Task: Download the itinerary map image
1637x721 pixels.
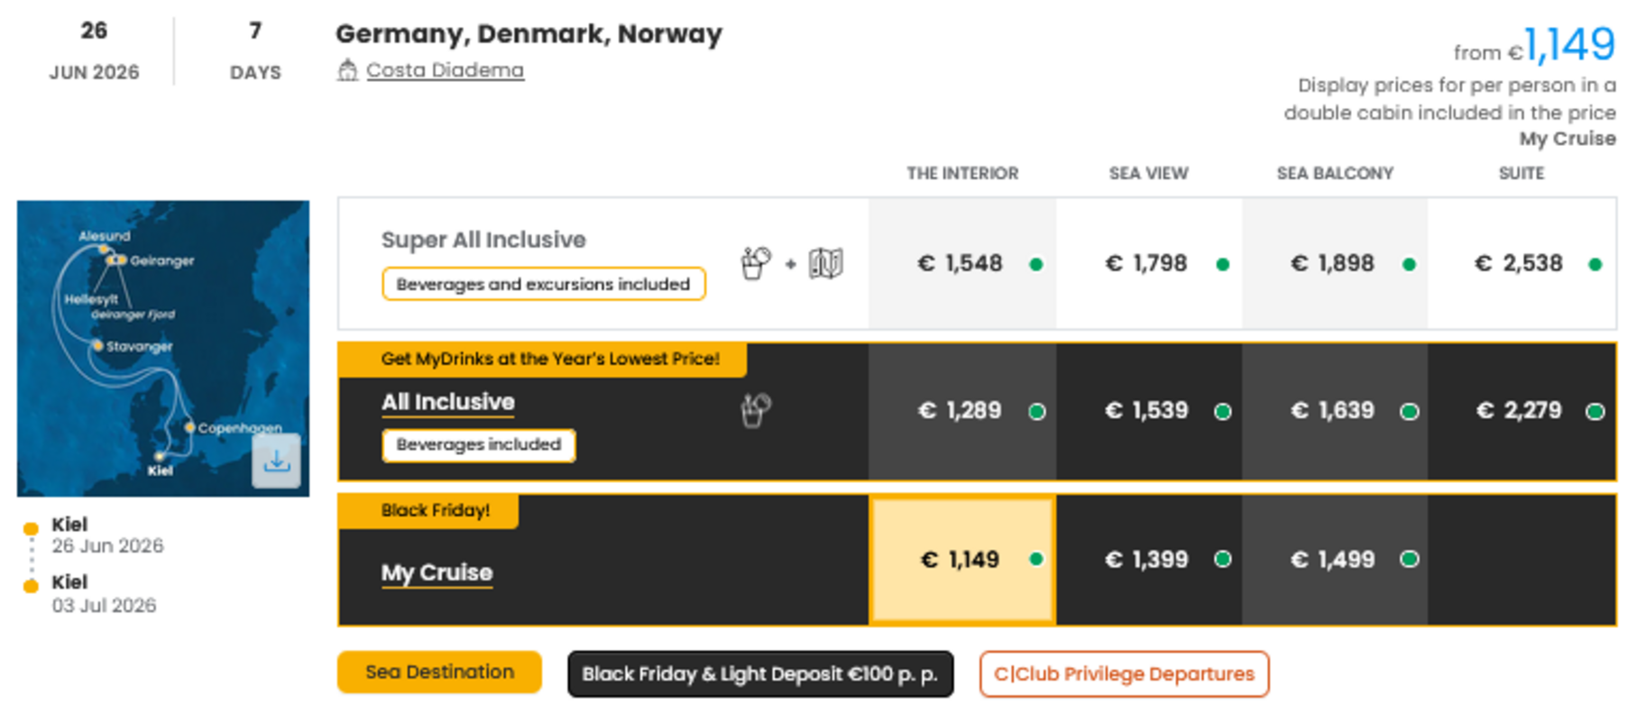Action: point(276,461)
